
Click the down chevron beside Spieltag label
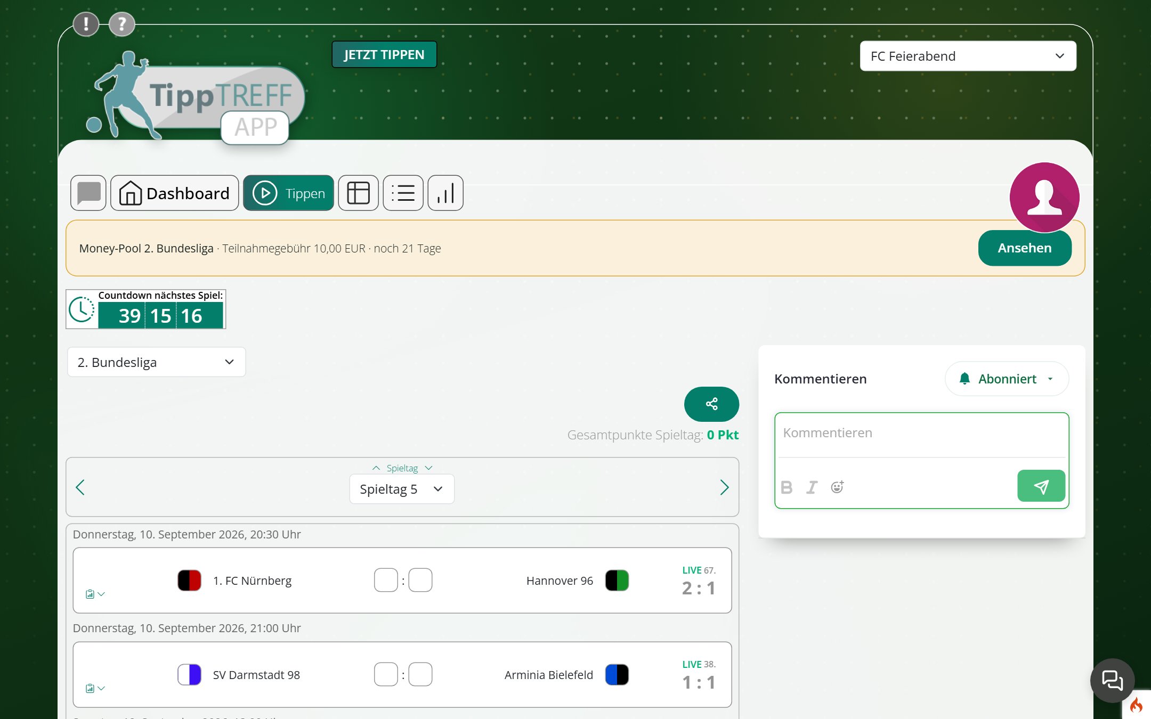[x=428, y=468]
